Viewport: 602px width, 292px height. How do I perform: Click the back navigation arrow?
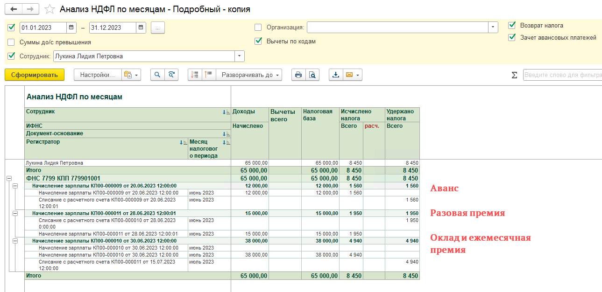pyautogui.click(x=14, y=9)
